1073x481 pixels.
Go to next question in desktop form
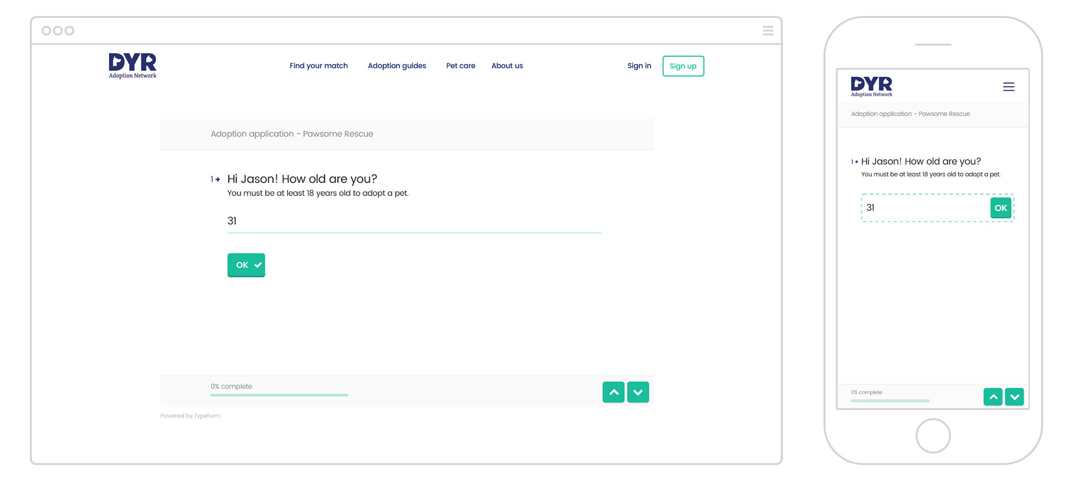638,392
